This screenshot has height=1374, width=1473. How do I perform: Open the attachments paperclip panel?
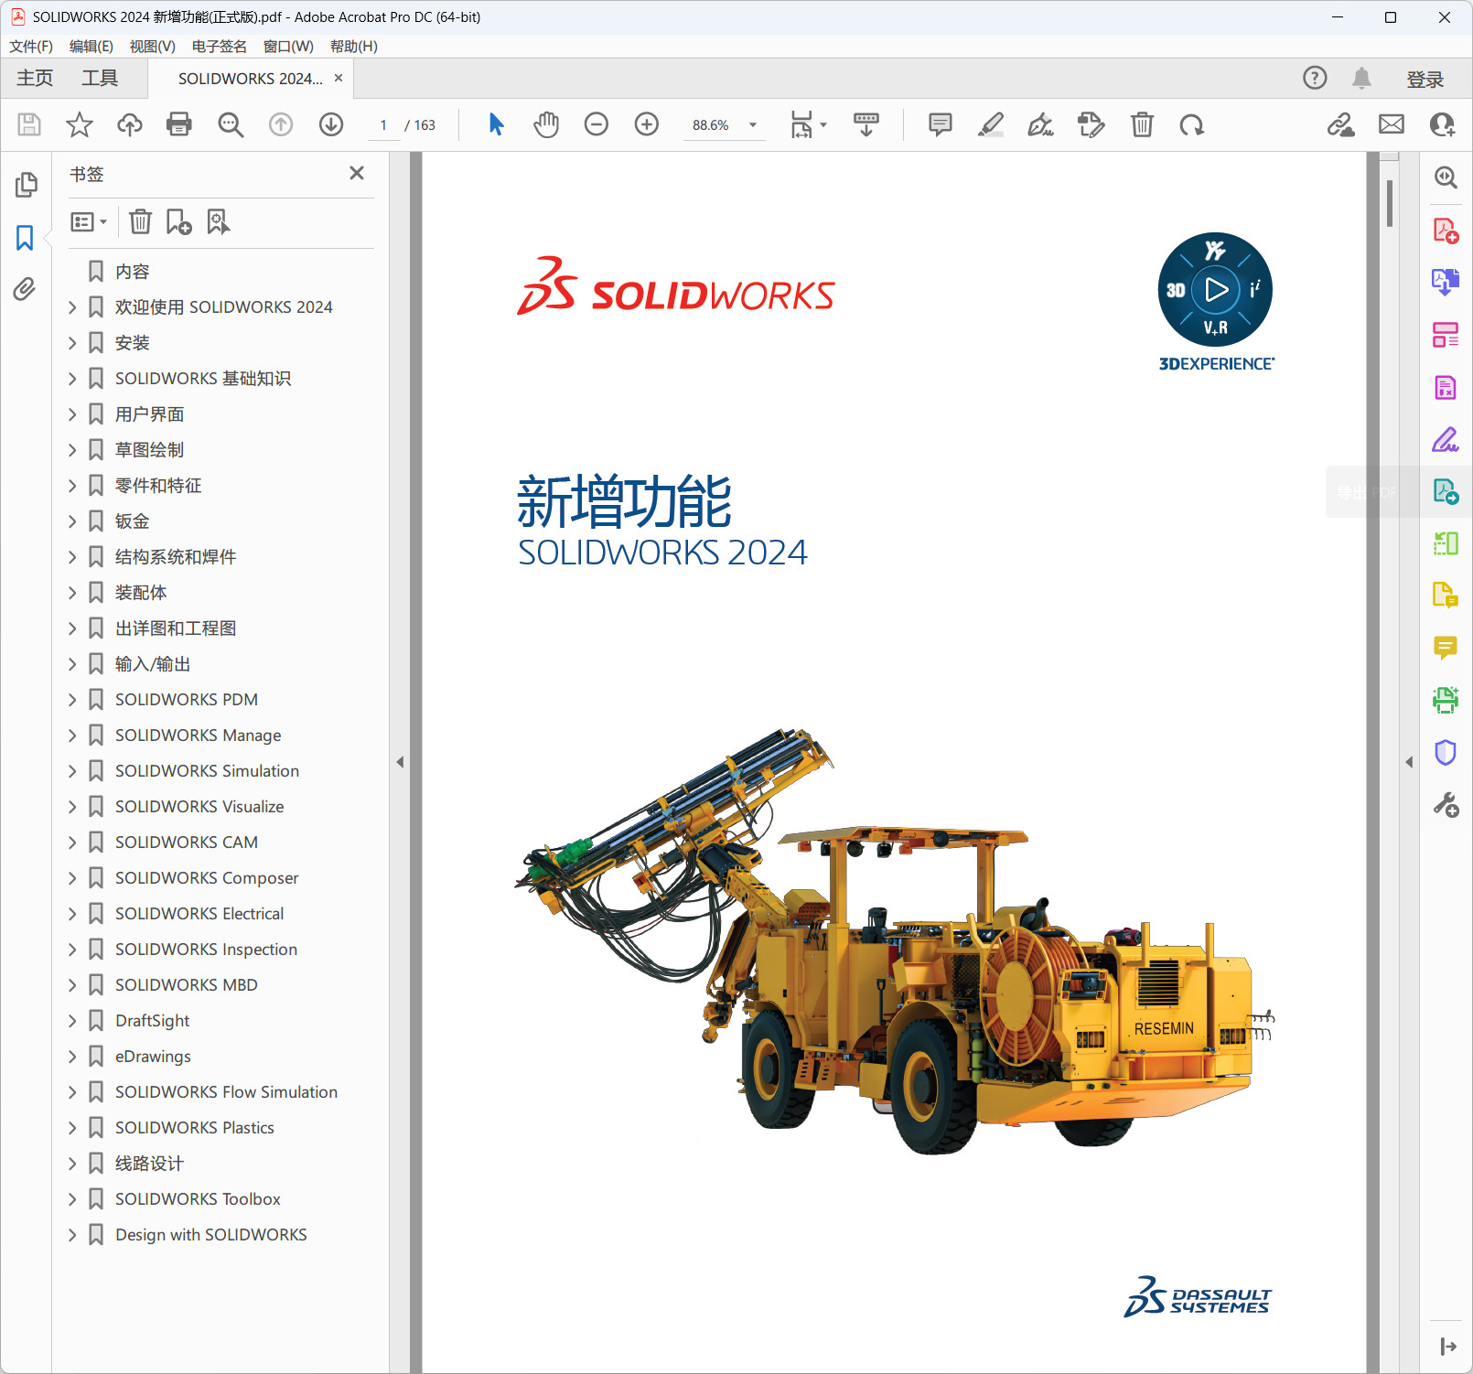pyautogui.click(x=25, y=290)
